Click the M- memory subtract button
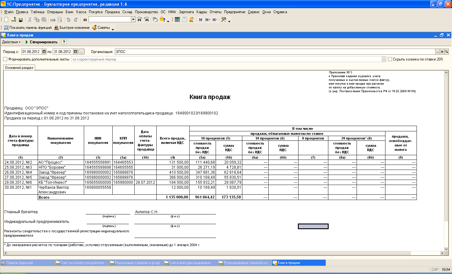 click(x=215, y=20)
